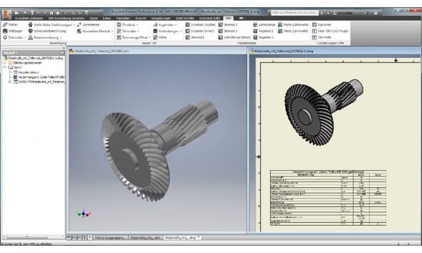Select root Ritzelwelle dwg tree item

[34, 58]
